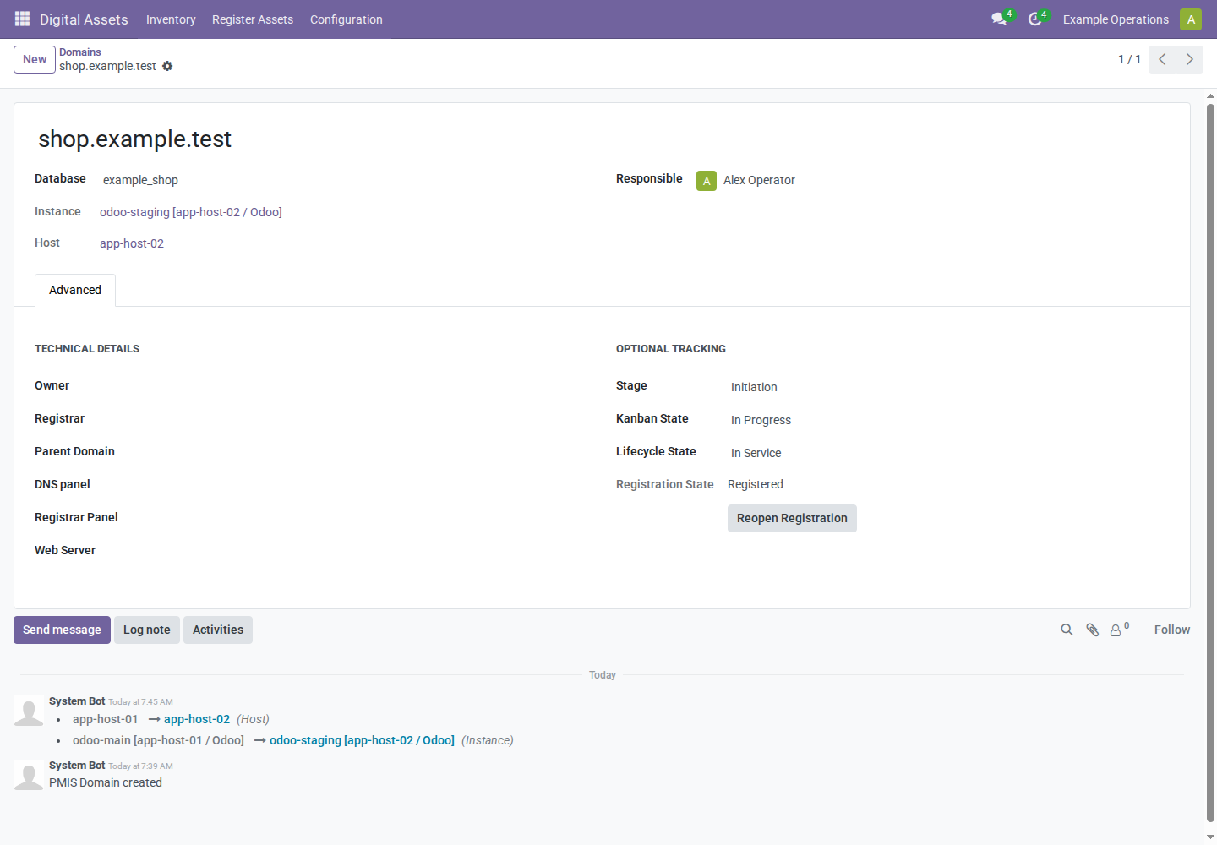Follow this domain record
Image resolution: width=1217 pixels, height=845 pixels.
tap(1172, 630)
